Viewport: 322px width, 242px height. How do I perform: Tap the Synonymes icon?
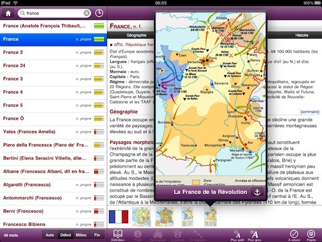point(158,235)
